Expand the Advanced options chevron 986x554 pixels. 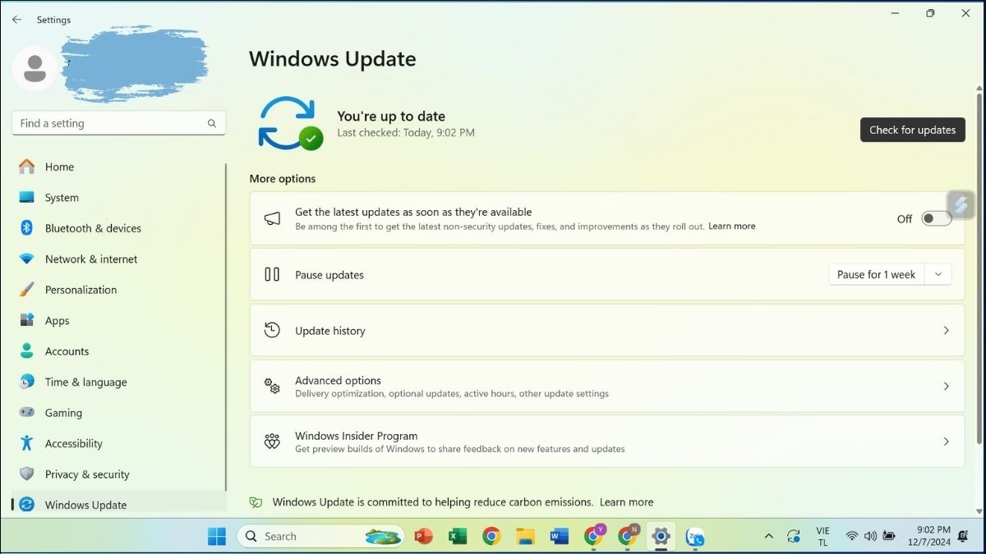pyautogui.click(x=946, y=386)
